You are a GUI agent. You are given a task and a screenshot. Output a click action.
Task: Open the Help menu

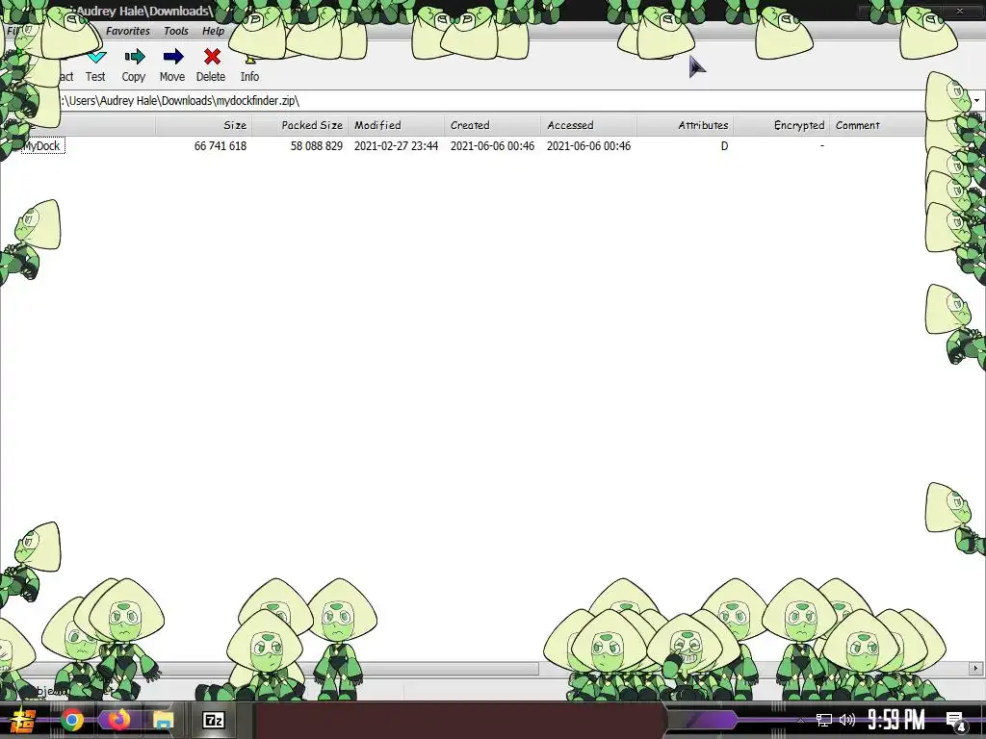(x=213, y=31)
